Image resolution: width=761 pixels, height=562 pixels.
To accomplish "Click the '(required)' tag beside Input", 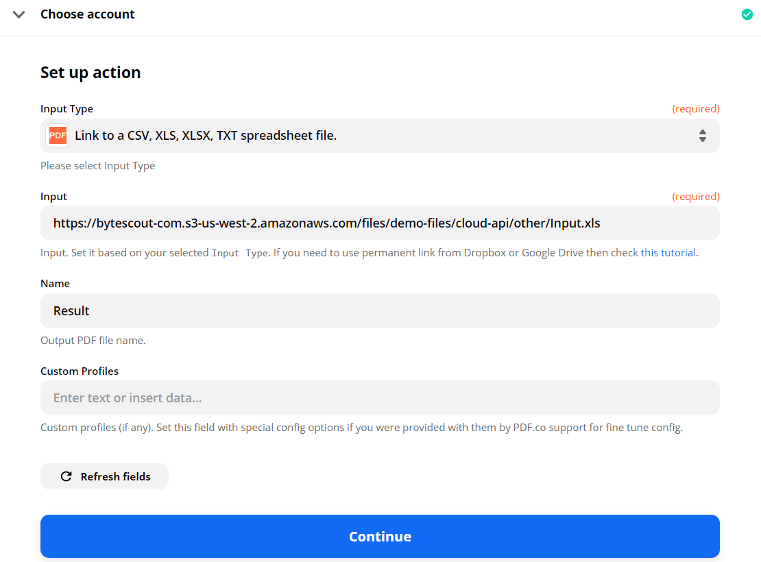I will pos(695,197).
